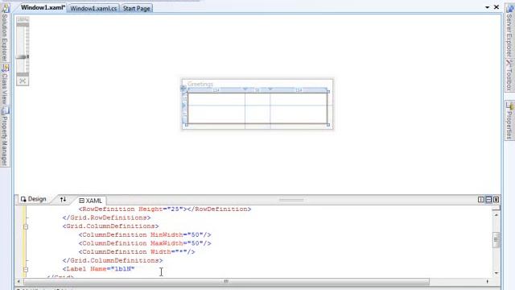Click the Class View icon in left strip

[6, 68]
